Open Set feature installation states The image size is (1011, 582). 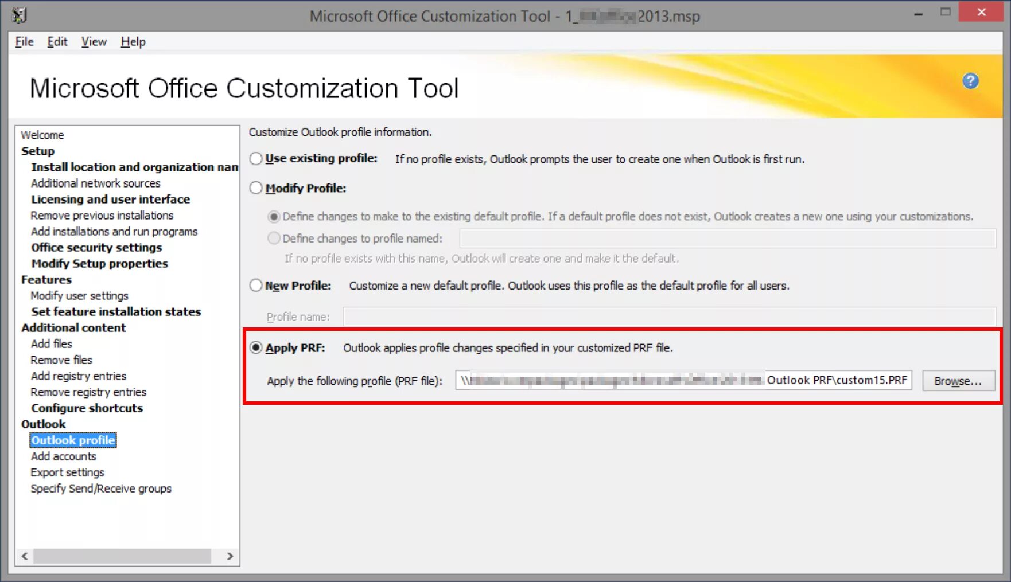tap(116, 312)
